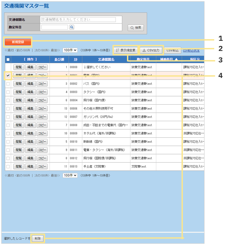
Task: Open the bottom 100件 page size dropdown
Action: [70, 175]
